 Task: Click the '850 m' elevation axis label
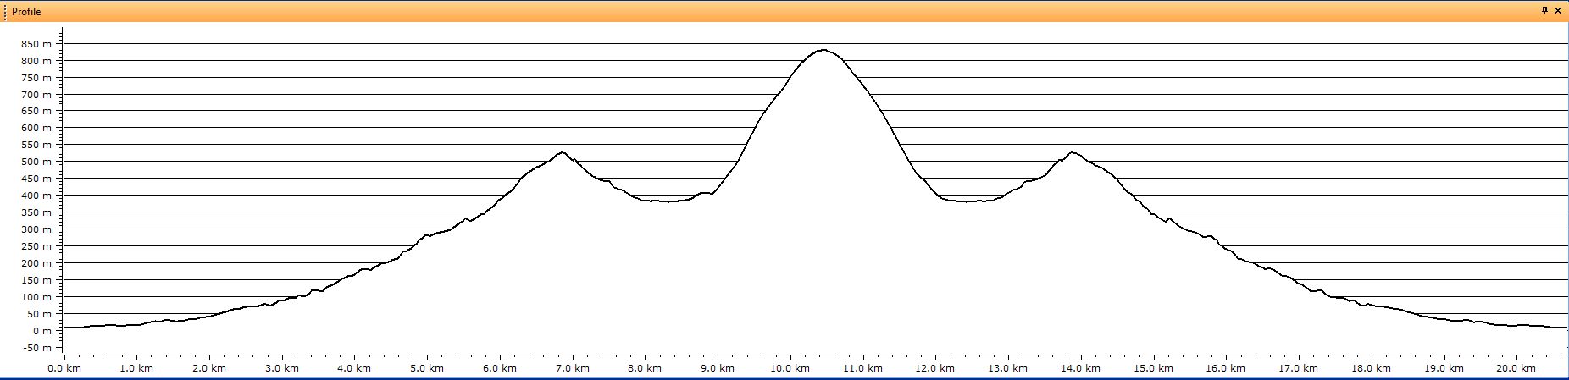(x=36, y=44)
